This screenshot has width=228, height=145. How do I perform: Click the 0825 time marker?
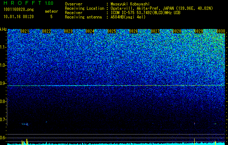(x=112, y=31)
